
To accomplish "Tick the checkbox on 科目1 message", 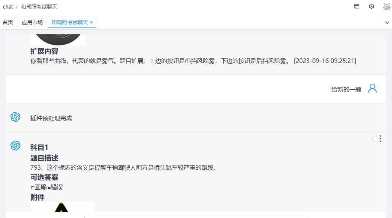I will pos(375,139).
